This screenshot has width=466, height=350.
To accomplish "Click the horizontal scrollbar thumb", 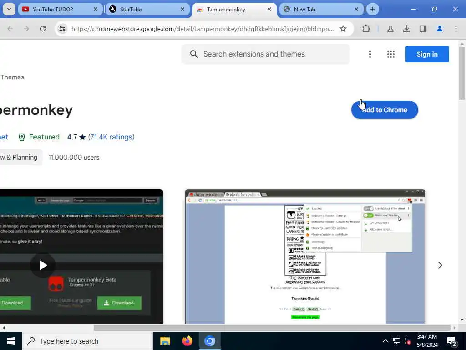I will pyautogui.click(x=272, y=328).
